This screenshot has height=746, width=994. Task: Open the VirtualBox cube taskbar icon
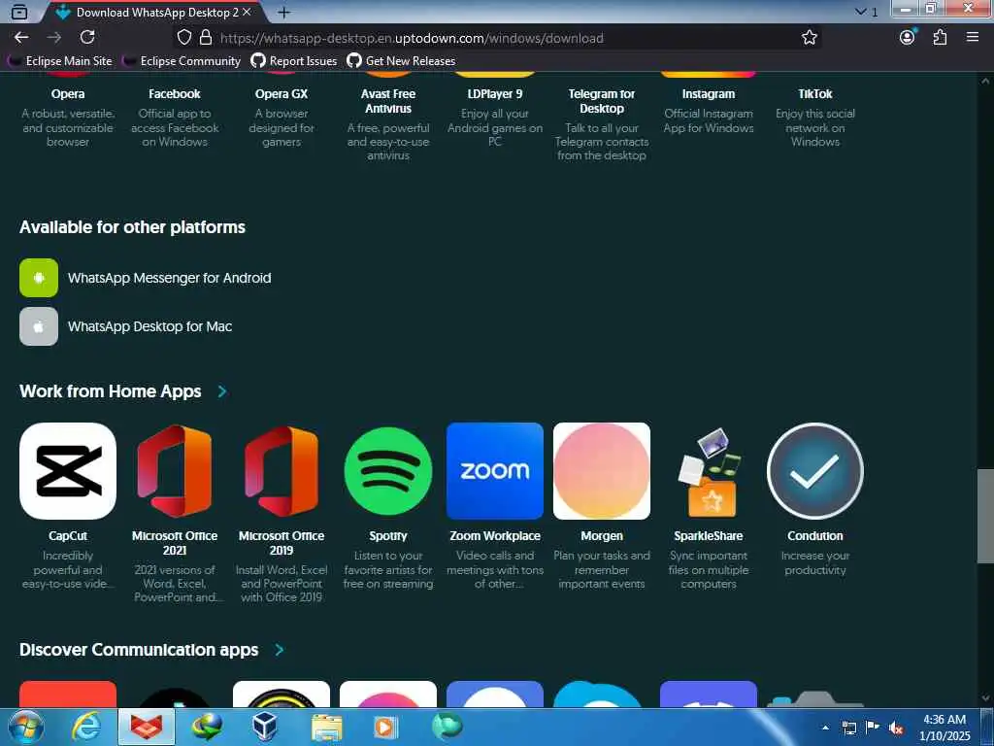tap(265, 727)
